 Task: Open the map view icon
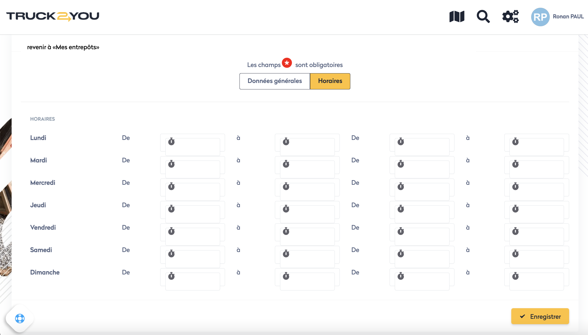[457, 16]
